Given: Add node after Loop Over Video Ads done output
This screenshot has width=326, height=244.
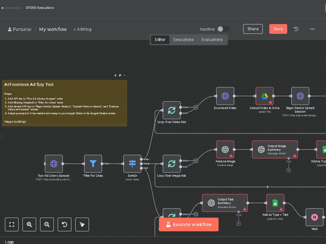Looking at the screenshot, I should coord(196,107).
